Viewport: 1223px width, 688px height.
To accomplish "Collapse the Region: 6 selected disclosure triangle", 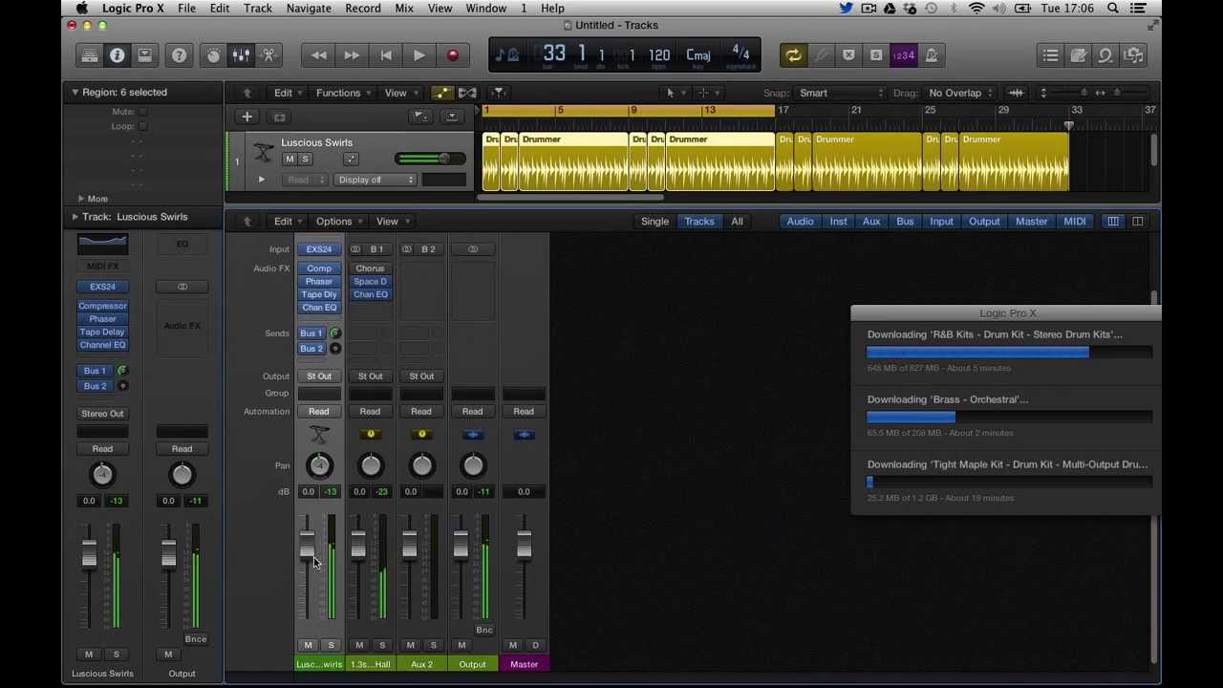I will point(75,93).
